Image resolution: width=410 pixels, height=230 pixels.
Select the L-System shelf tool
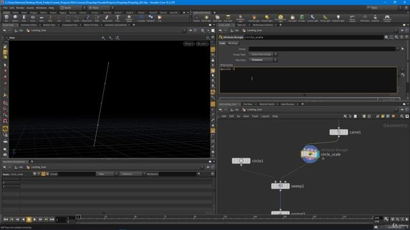click(141, 18)
